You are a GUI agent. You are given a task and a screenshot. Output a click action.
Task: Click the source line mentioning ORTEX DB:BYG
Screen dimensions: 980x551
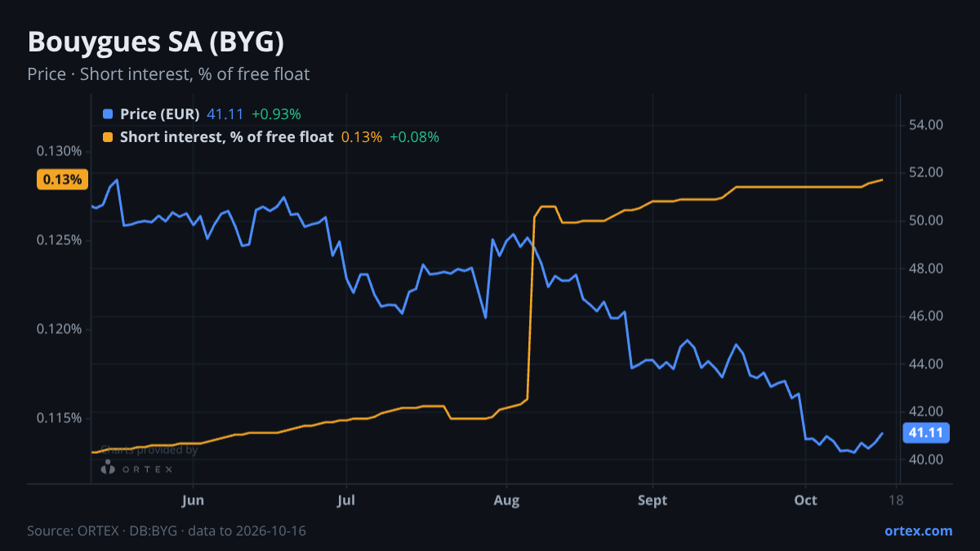point(167,531)
